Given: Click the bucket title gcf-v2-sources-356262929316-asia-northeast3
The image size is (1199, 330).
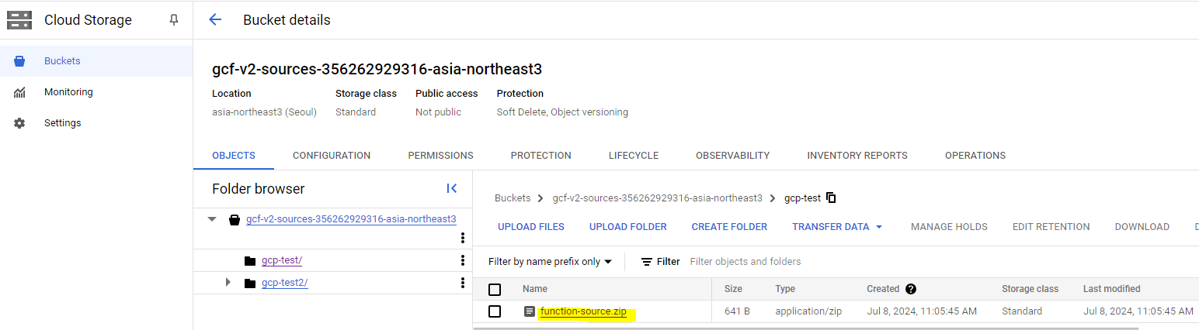Looking at the screenshot, I should (x=377, y=69).
